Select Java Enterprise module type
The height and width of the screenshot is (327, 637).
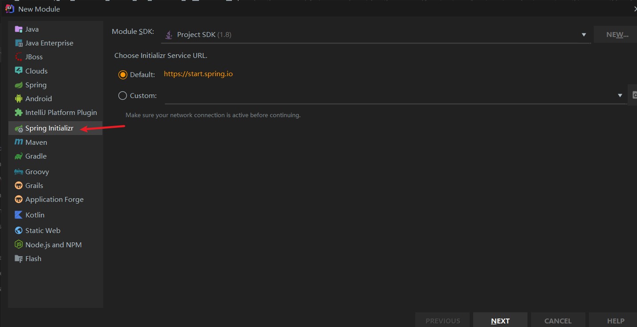(x=55, y=43)
